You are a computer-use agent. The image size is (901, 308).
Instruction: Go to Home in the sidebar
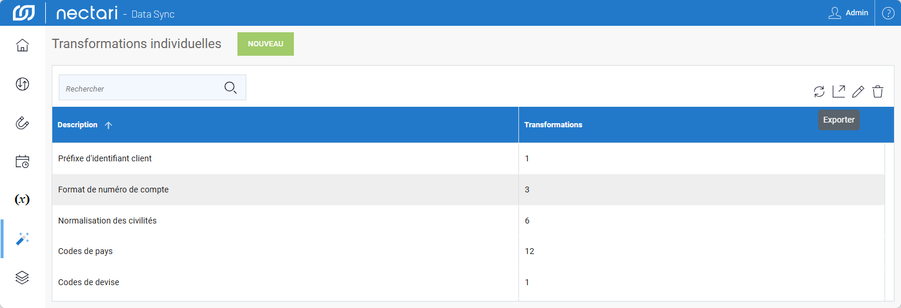[x=22, y=45]
